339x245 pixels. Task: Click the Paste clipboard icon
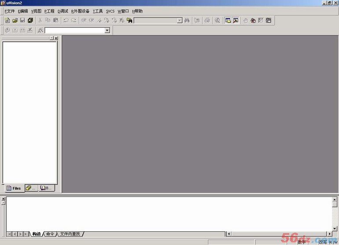[56, 20]
